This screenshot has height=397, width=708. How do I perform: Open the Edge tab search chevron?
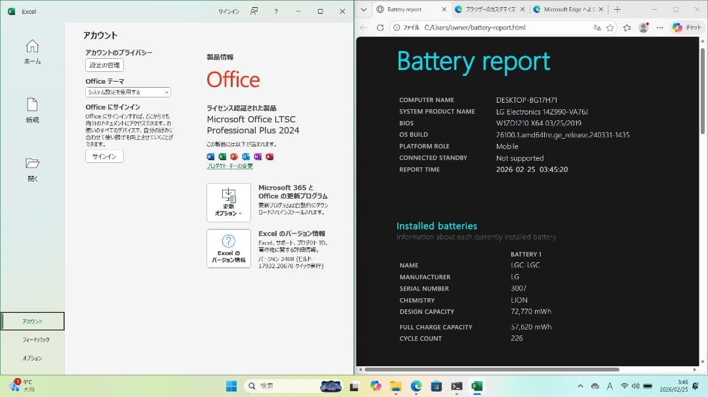point(363,9)
